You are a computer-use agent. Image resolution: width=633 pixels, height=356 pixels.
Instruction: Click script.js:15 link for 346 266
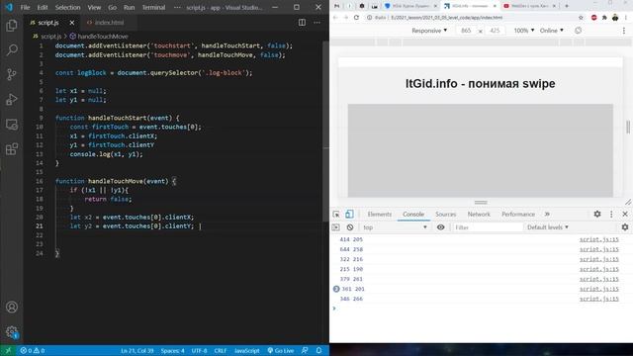pos(599,299)
